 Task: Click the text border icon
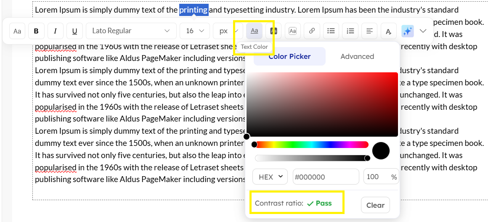point(292,31)
